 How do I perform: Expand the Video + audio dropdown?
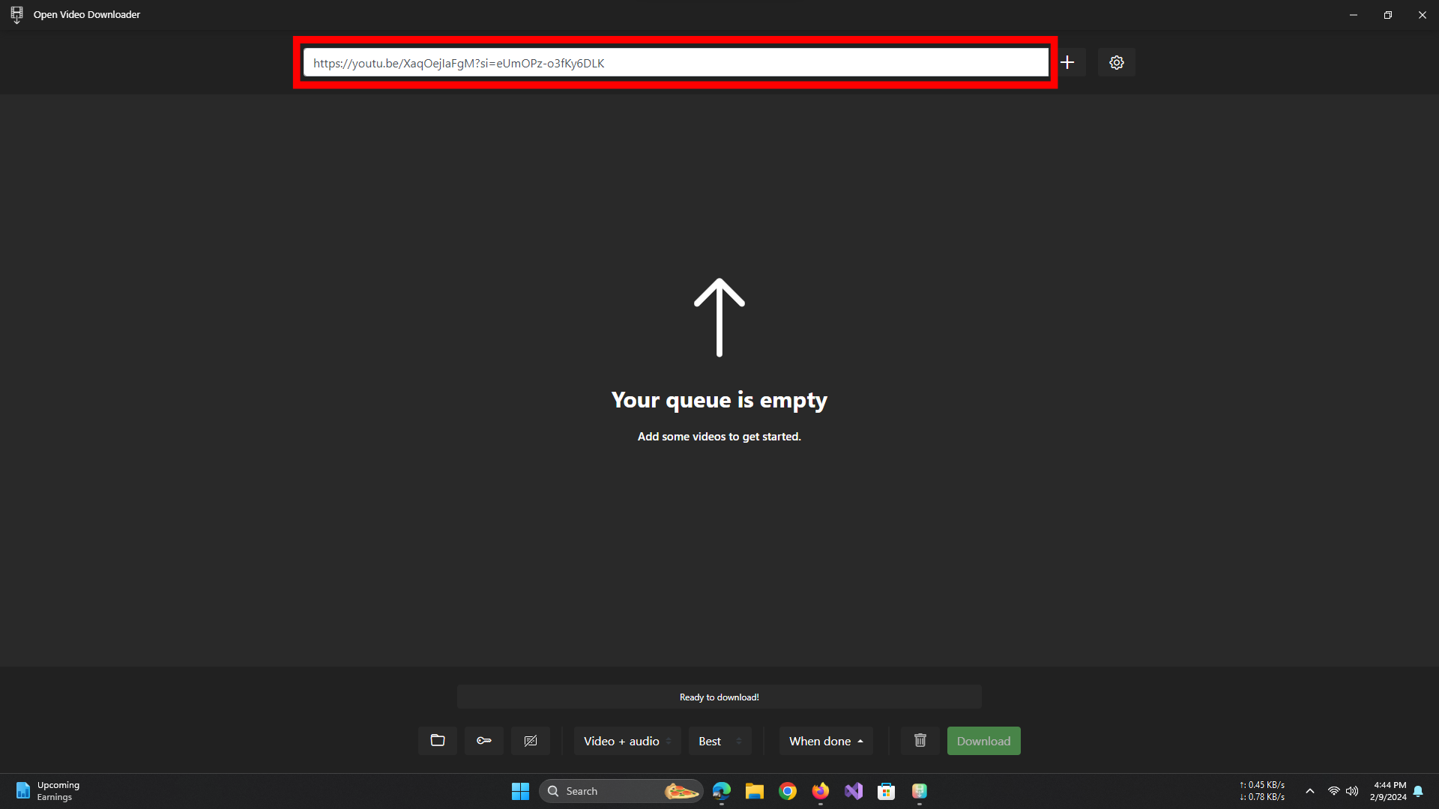[627, 741]
